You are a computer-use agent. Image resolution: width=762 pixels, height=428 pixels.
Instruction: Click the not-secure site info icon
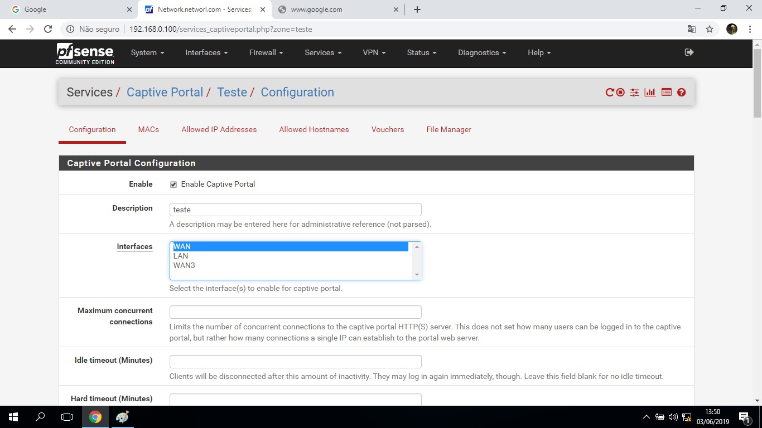click(71, 29)
